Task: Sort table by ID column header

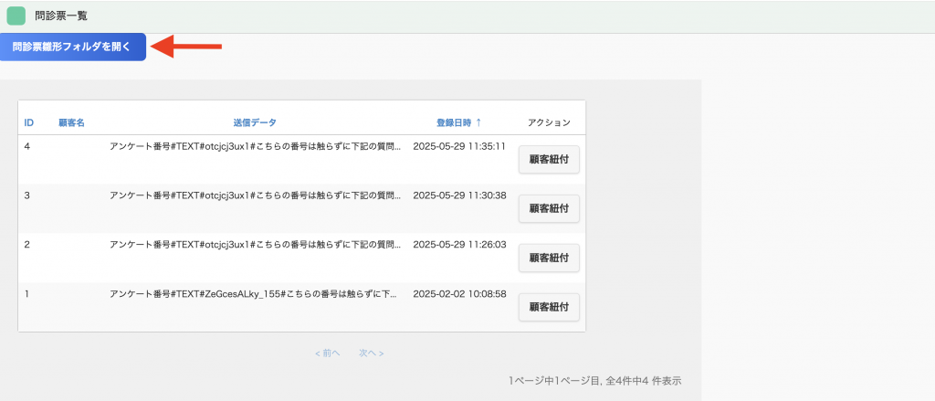Action: click(x=28, y=122)
